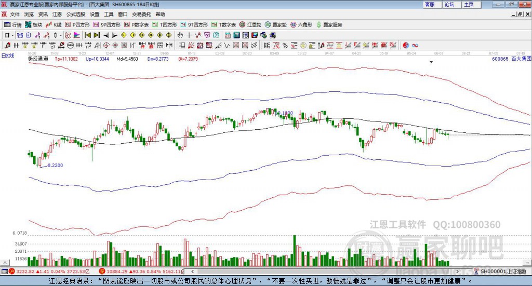
Task: Click the 600865 百大集团 stock label
Action: (x=511, y=59)
